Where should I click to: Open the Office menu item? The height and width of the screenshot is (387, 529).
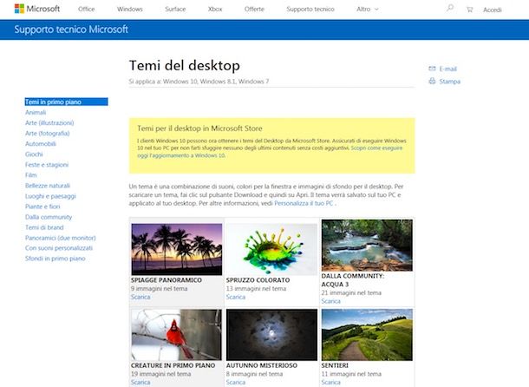(x=87, y=10)
